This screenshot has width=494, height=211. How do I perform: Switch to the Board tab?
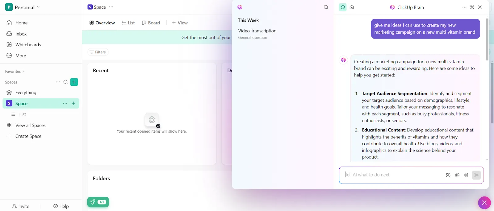coord(151,23)
